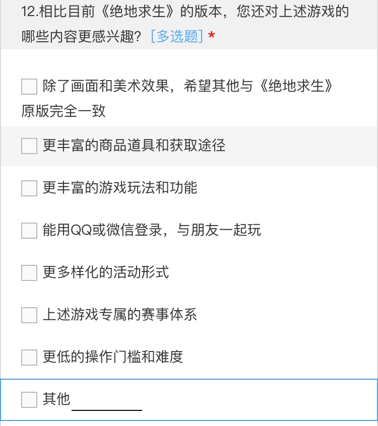
Task: Enable the QQ or WeChat login option
Action: 29,231
